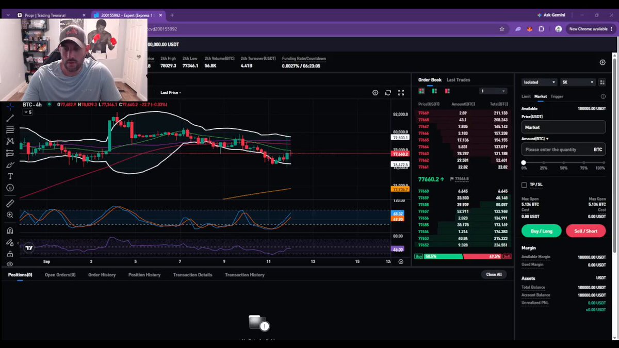Switch to Last Trades tab
Screen dimensions: 619x348
point(458,80)
